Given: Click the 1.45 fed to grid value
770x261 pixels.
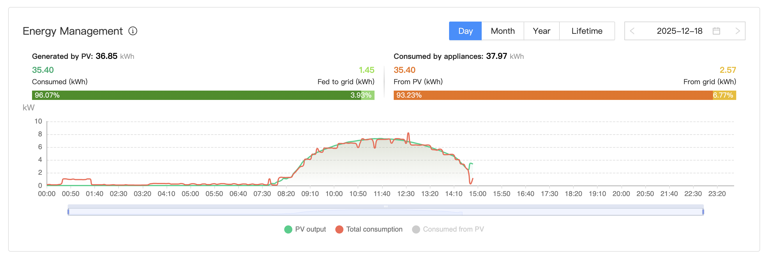Looking at the screenshot, I should point(366,70).
